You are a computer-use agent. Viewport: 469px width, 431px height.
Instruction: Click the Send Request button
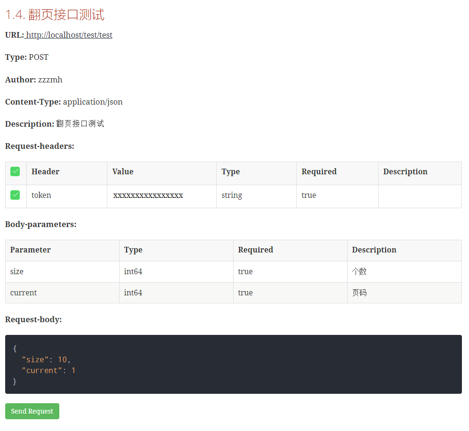pyautogui.click(x=32, y=411)
